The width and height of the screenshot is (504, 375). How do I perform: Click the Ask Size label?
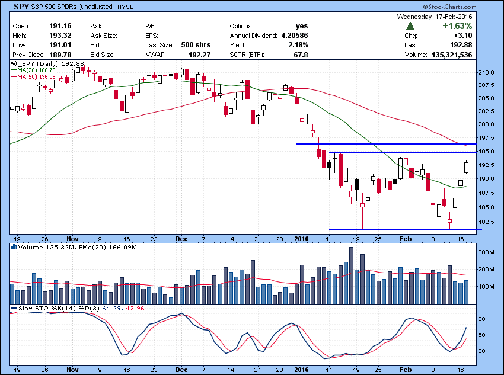(x=104, y=36)
